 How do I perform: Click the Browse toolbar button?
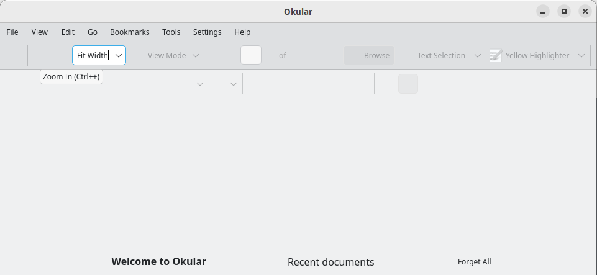coord(369,55)
